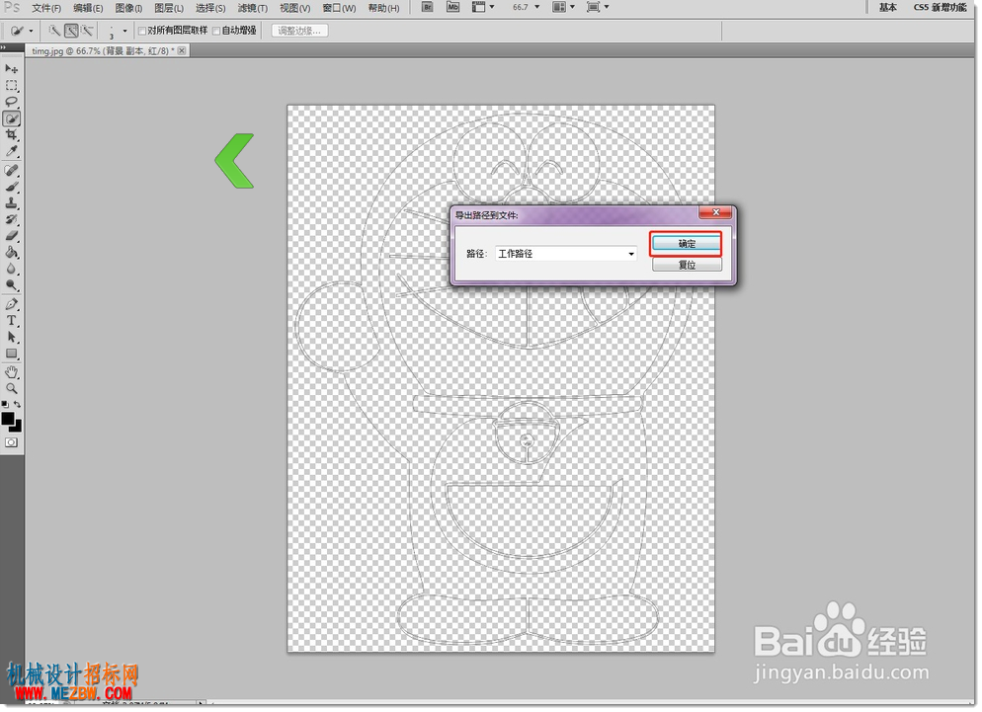The height and width of the screenshot is (712, 982).
Task: Select the Pen tool
Action: click(11, 304)
